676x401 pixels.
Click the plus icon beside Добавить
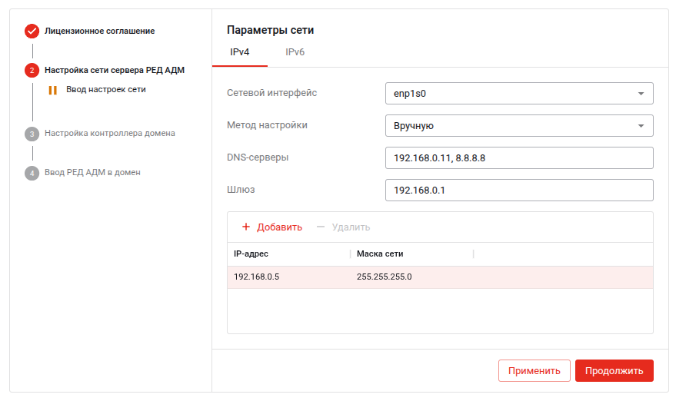pos(246,227)
